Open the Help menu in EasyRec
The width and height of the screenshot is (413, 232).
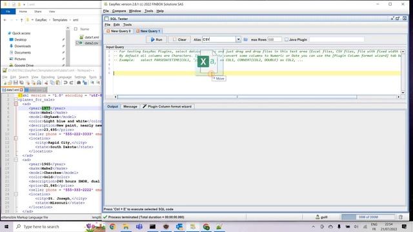pyautogui.click(x=160, y=11)
